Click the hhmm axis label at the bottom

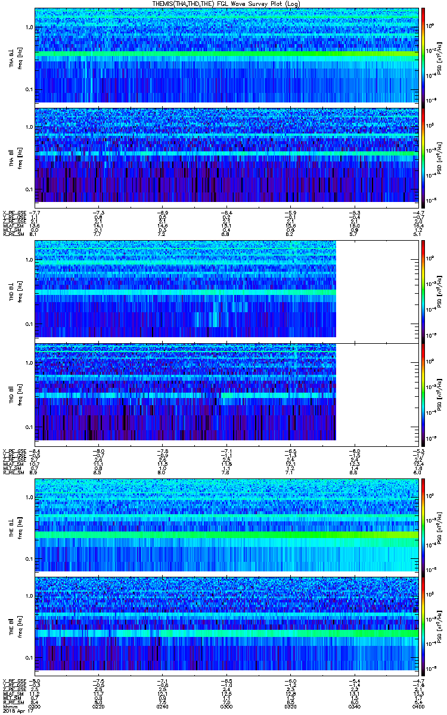[10, 707]
